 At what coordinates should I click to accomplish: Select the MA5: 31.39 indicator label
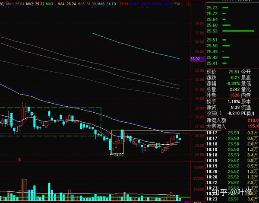(x=87, y=4)
